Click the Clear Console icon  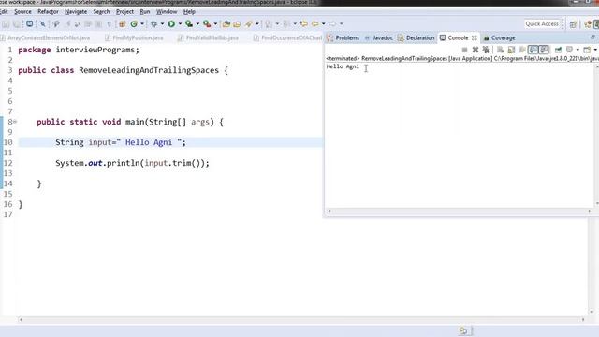[x=501, y=50]
